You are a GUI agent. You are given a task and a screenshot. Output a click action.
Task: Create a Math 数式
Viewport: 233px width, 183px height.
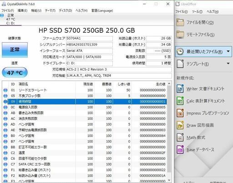(196, 137)
